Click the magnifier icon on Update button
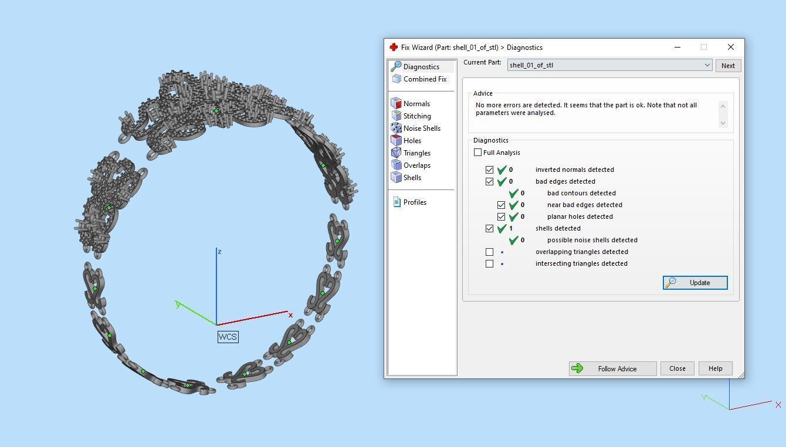Viewport: 786px width, 447px height. pyautogui.click(x=670, y=283)
